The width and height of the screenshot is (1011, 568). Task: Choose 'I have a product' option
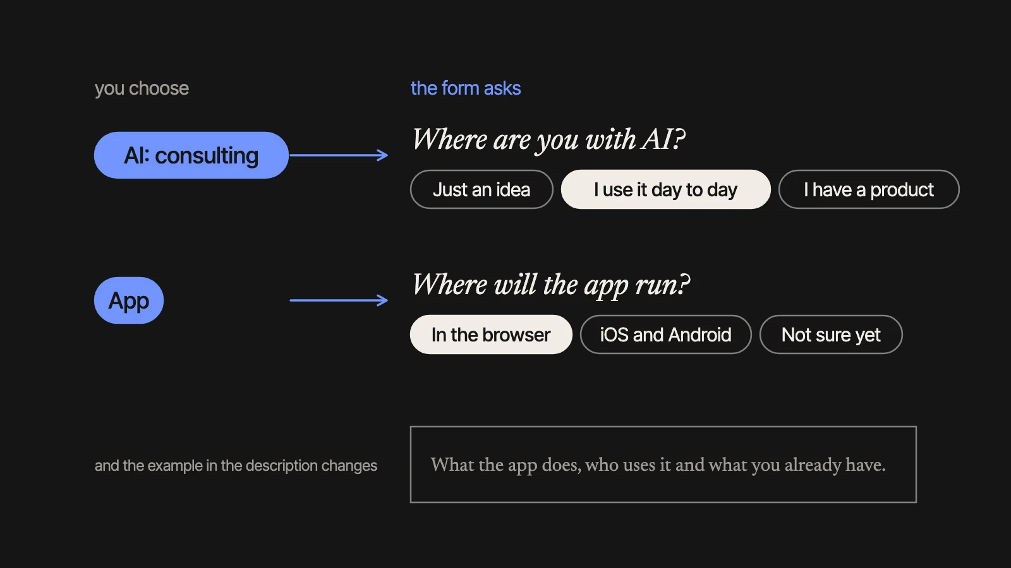click(869, 189)
